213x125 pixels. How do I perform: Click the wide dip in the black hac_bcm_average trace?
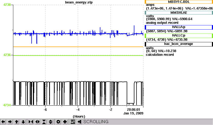[x=130, y=103]
